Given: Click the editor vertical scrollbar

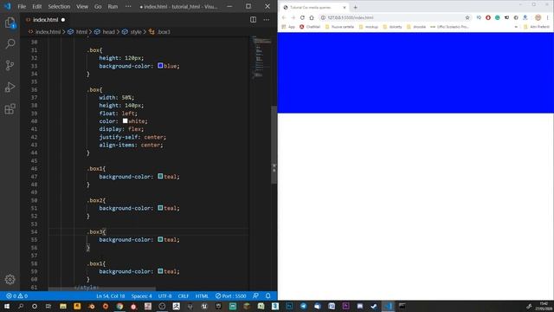Looking at the screenshot, I should tap(274, 145).
